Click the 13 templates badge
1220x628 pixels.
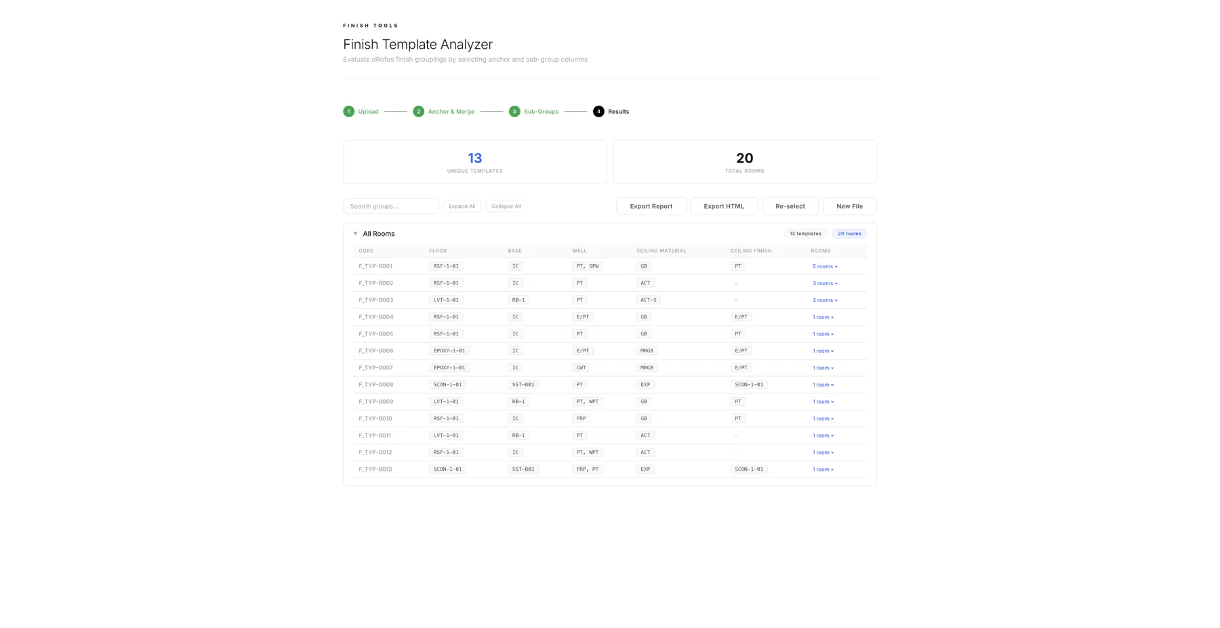(805, 233)
